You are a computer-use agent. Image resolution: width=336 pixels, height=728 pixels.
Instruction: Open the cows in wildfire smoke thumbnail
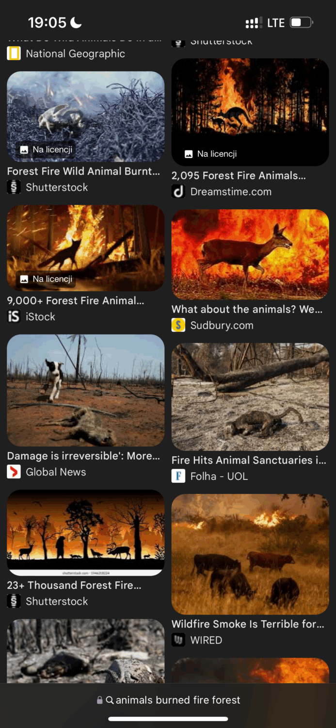[x=250, y=554]
